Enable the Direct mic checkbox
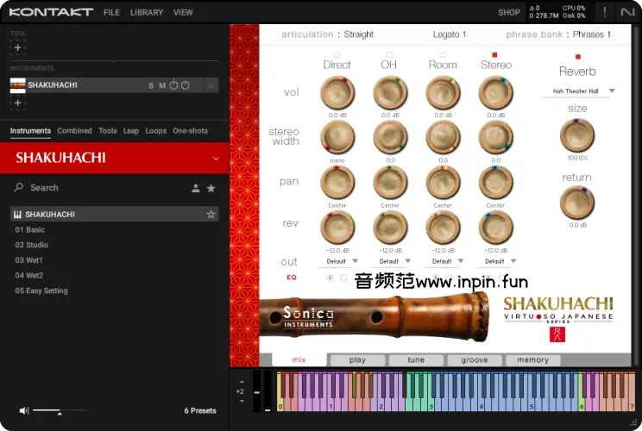642x431 pixels. 337,54
